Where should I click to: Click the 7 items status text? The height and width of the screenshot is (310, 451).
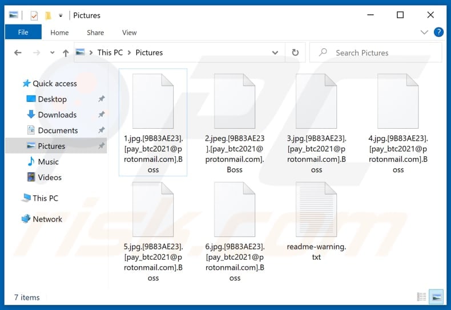coord(27,297)
